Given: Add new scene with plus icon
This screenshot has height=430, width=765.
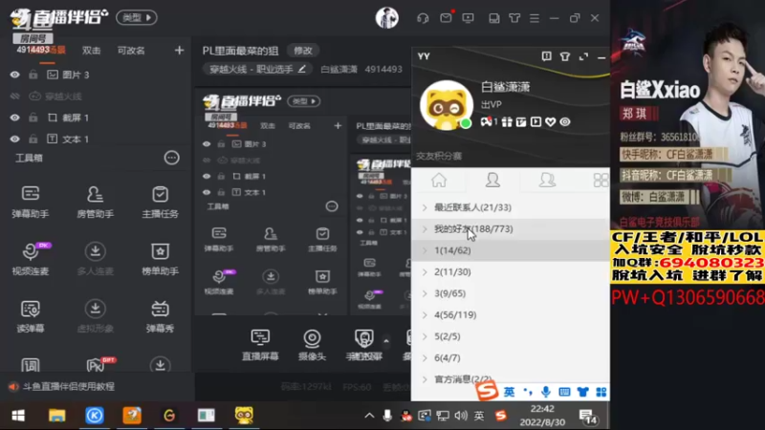Looking at the screenshot, I should tap(179, 51).
